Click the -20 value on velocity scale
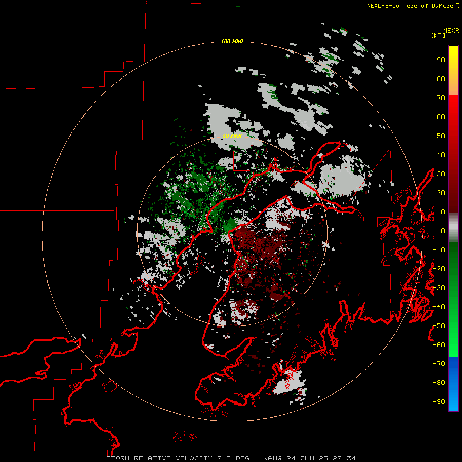The height and width of the screenshot is (462, 462). (439, 268)
